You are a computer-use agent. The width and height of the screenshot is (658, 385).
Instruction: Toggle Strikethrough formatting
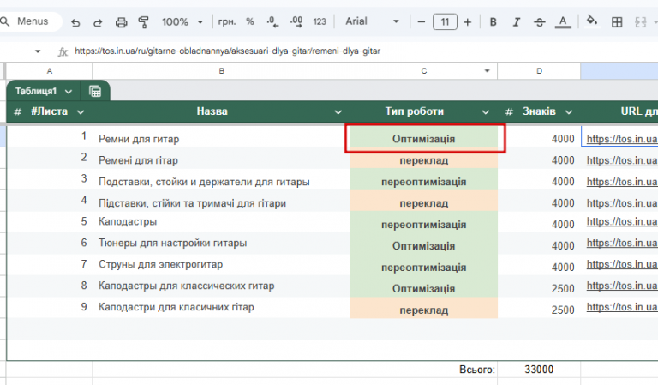pyautogui.click(x=540, y=22)
